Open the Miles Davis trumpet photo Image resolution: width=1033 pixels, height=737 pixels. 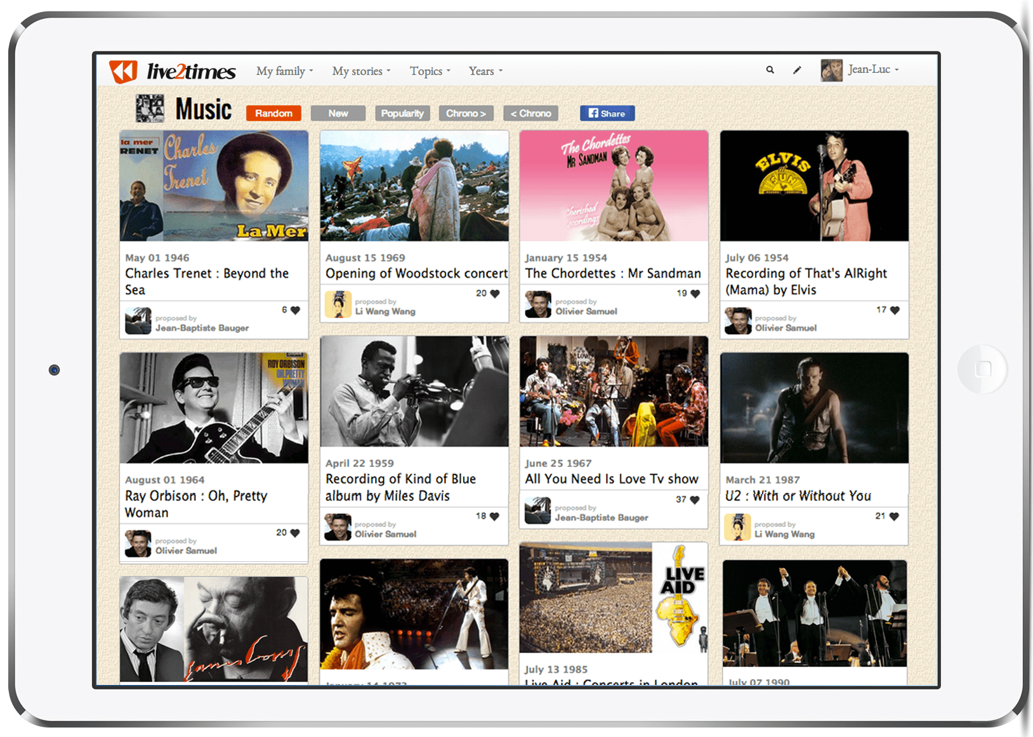click(x=414, y=391)
